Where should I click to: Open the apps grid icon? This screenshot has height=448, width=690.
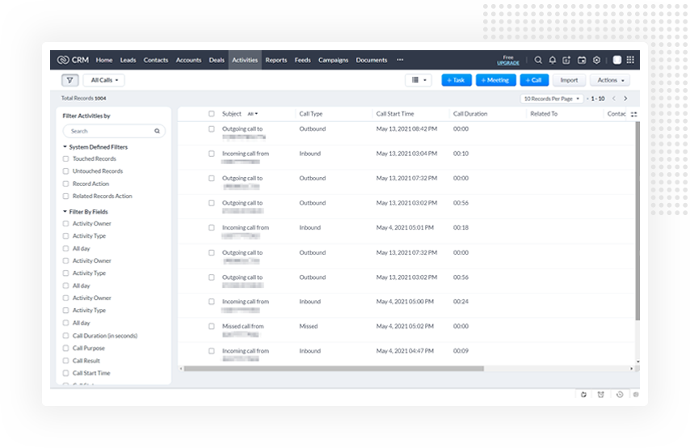pyautogui.click(x=630, y=60)
